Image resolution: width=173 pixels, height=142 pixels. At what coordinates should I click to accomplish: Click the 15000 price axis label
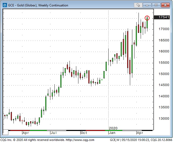point(164,74)
